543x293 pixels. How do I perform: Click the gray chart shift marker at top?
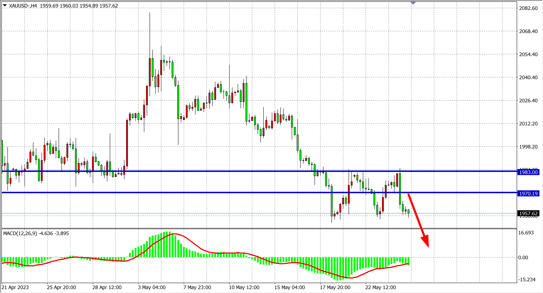[413, 3]
